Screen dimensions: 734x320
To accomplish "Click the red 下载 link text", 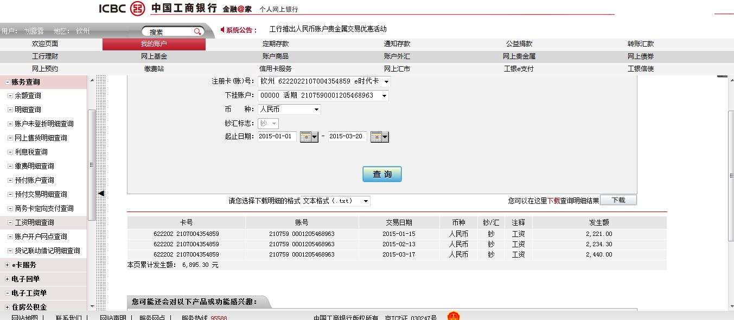I will (x=553, y=201).
